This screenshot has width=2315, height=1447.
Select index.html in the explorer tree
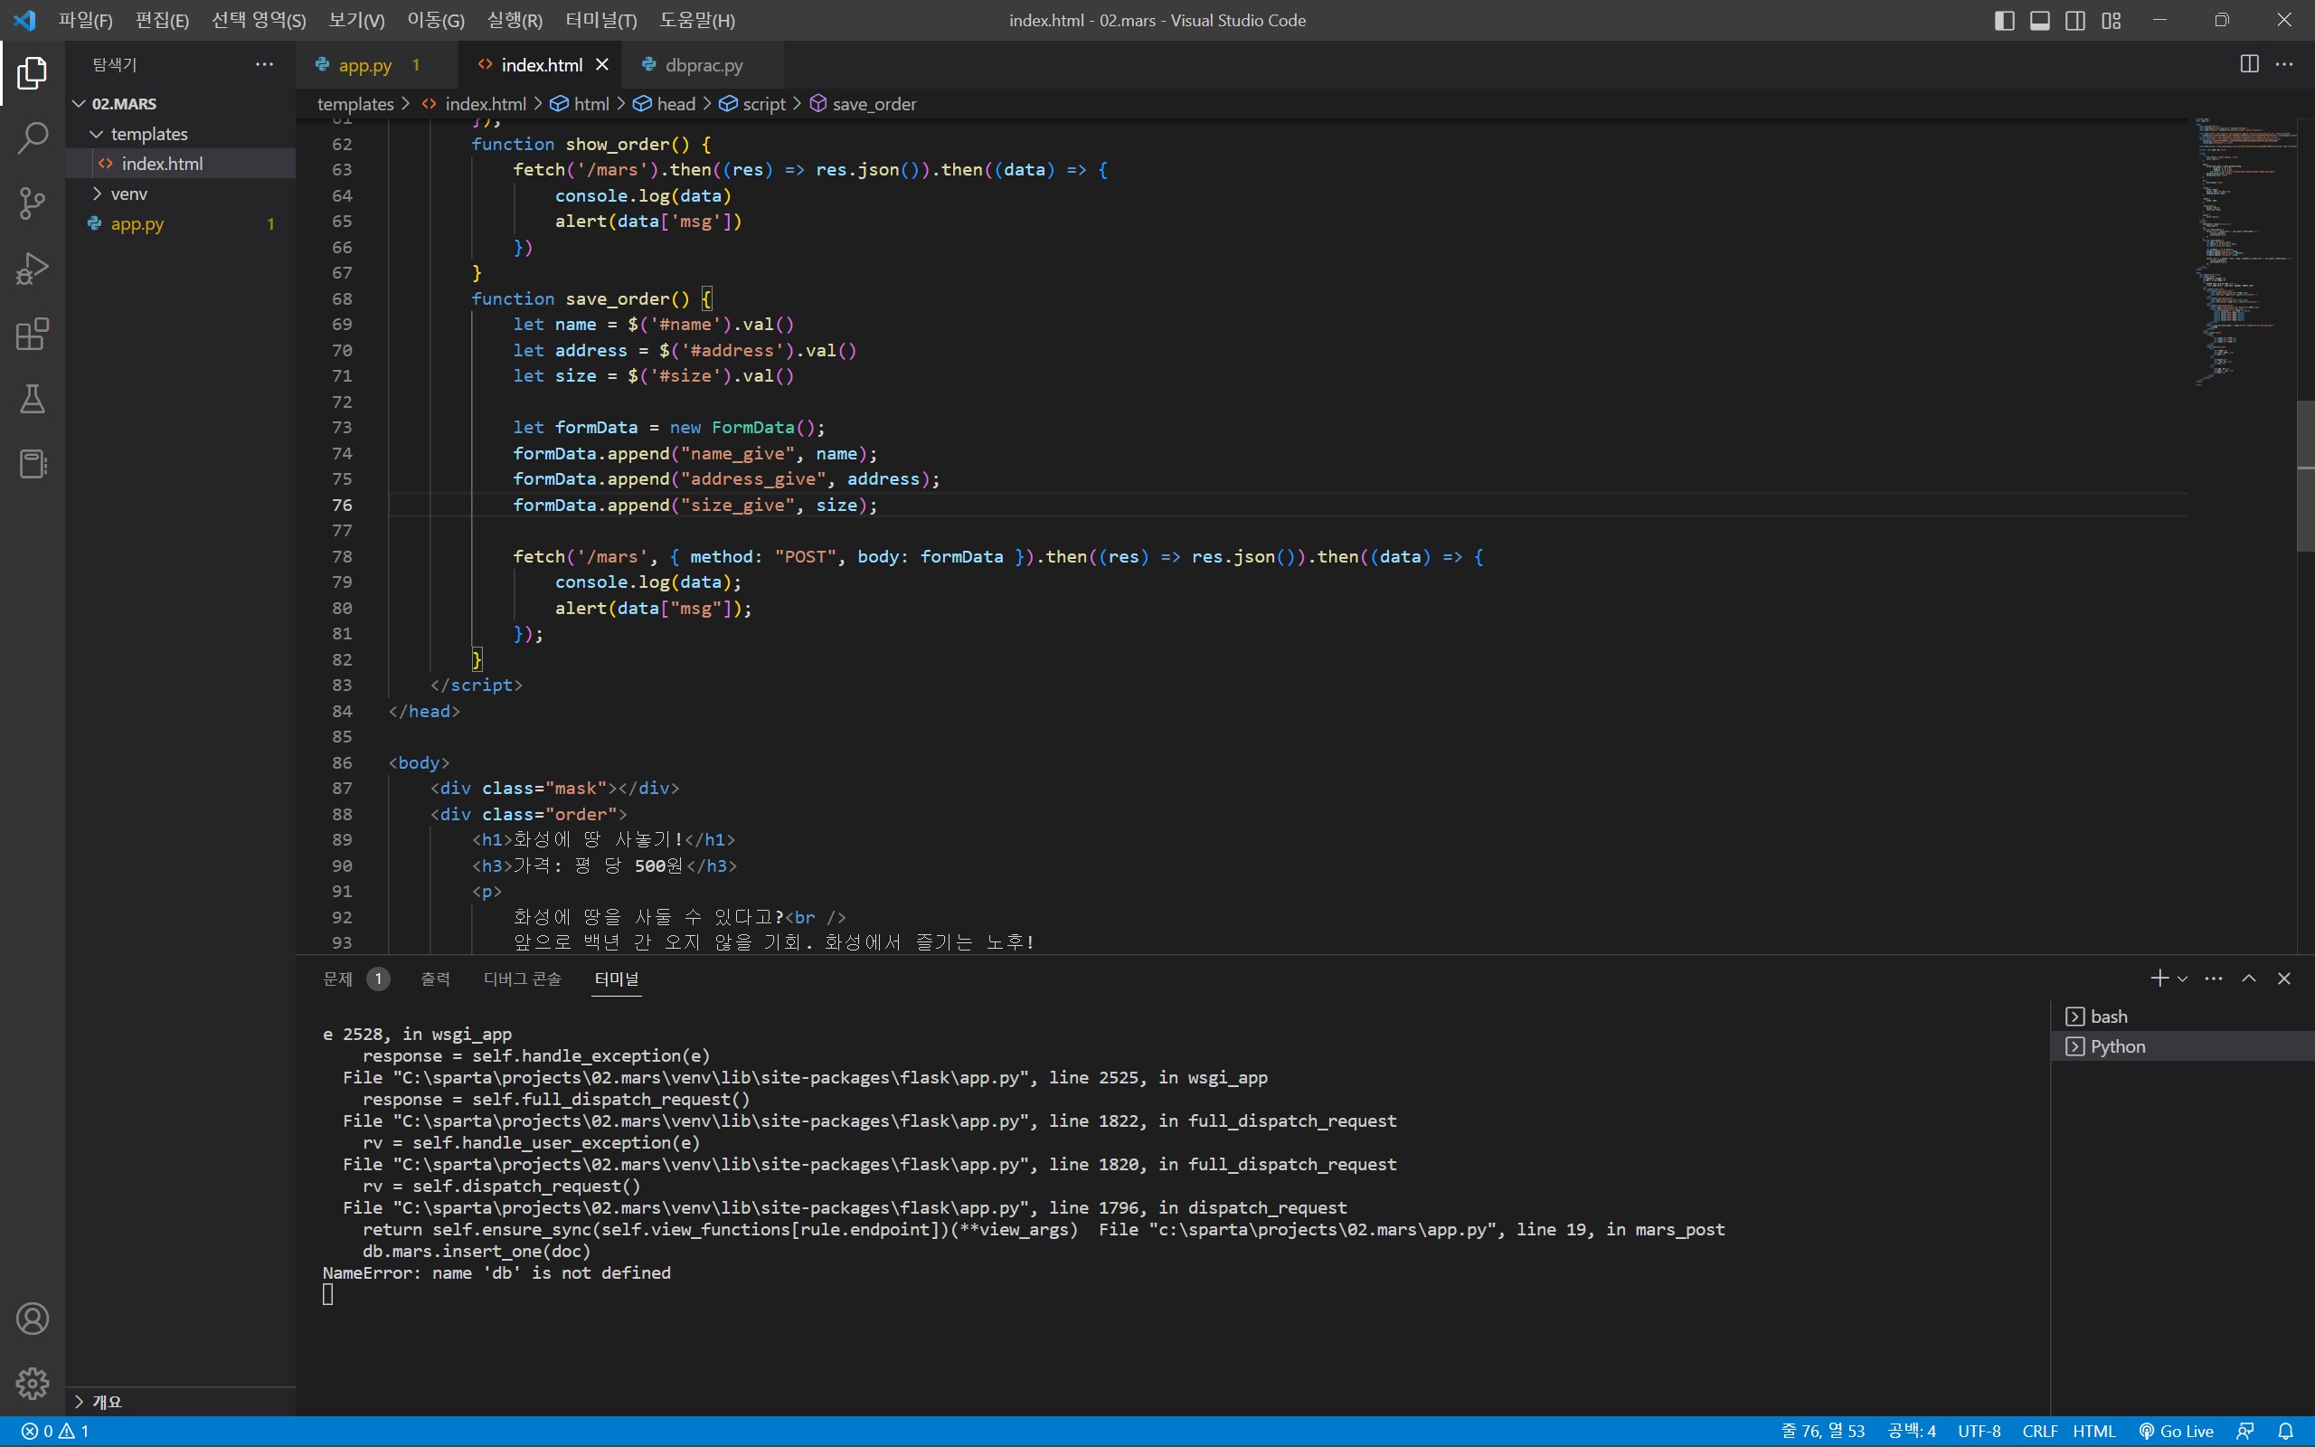coord(181,164)
